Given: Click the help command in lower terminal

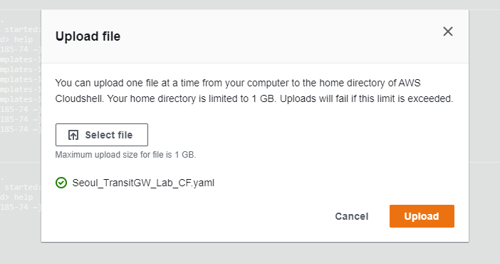Looking at the screenshot, I should (x=24, y=197).
